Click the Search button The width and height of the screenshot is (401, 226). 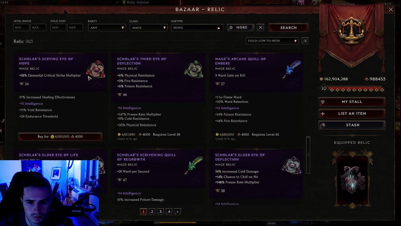[289, 28]
